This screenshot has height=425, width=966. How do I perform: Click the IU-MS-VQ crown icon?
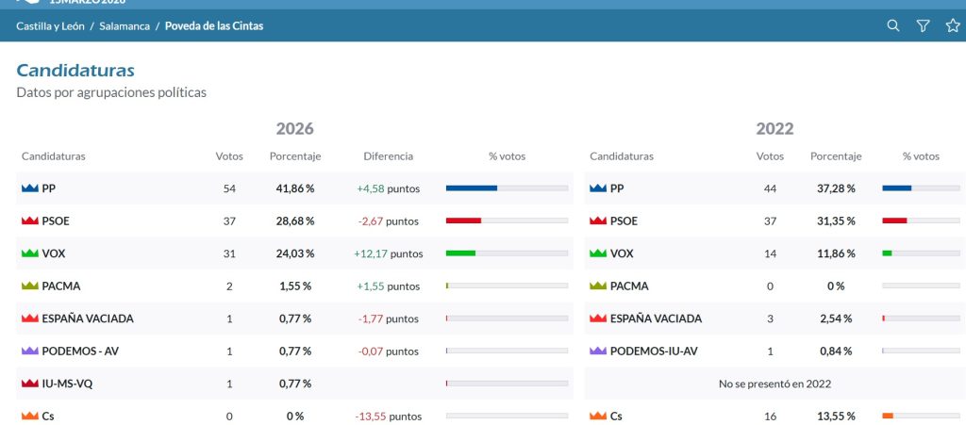pyautogui.click(x=29, y=384)
